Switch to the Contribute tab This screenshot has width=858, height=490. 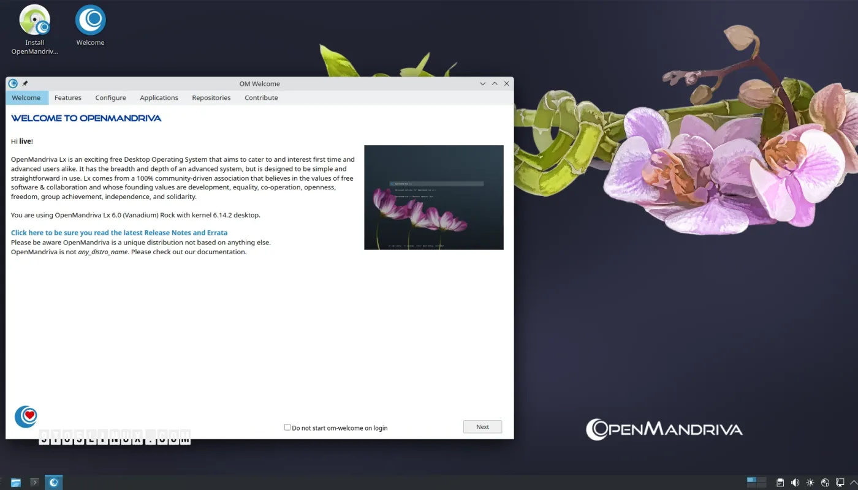261,97
